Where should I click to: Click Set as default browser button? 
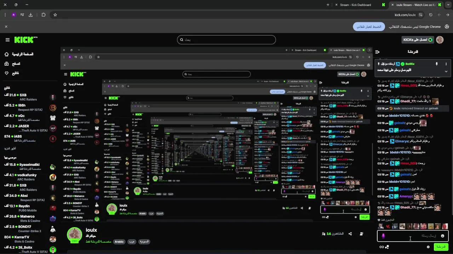(x=369, y=26)
